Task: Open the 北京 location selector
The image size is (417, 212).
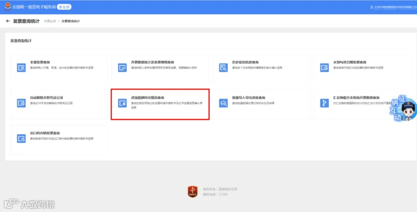Action: (64, 7)
